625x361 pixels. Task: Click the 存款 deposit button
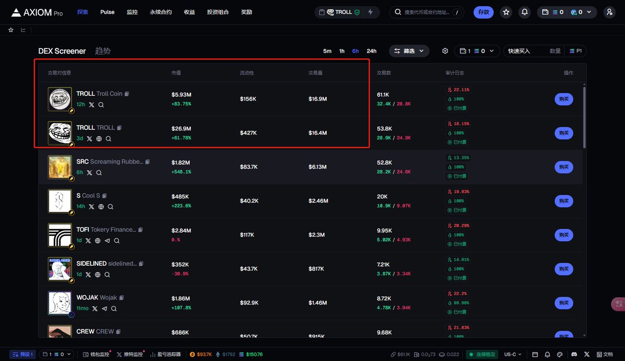coord(483,12)
